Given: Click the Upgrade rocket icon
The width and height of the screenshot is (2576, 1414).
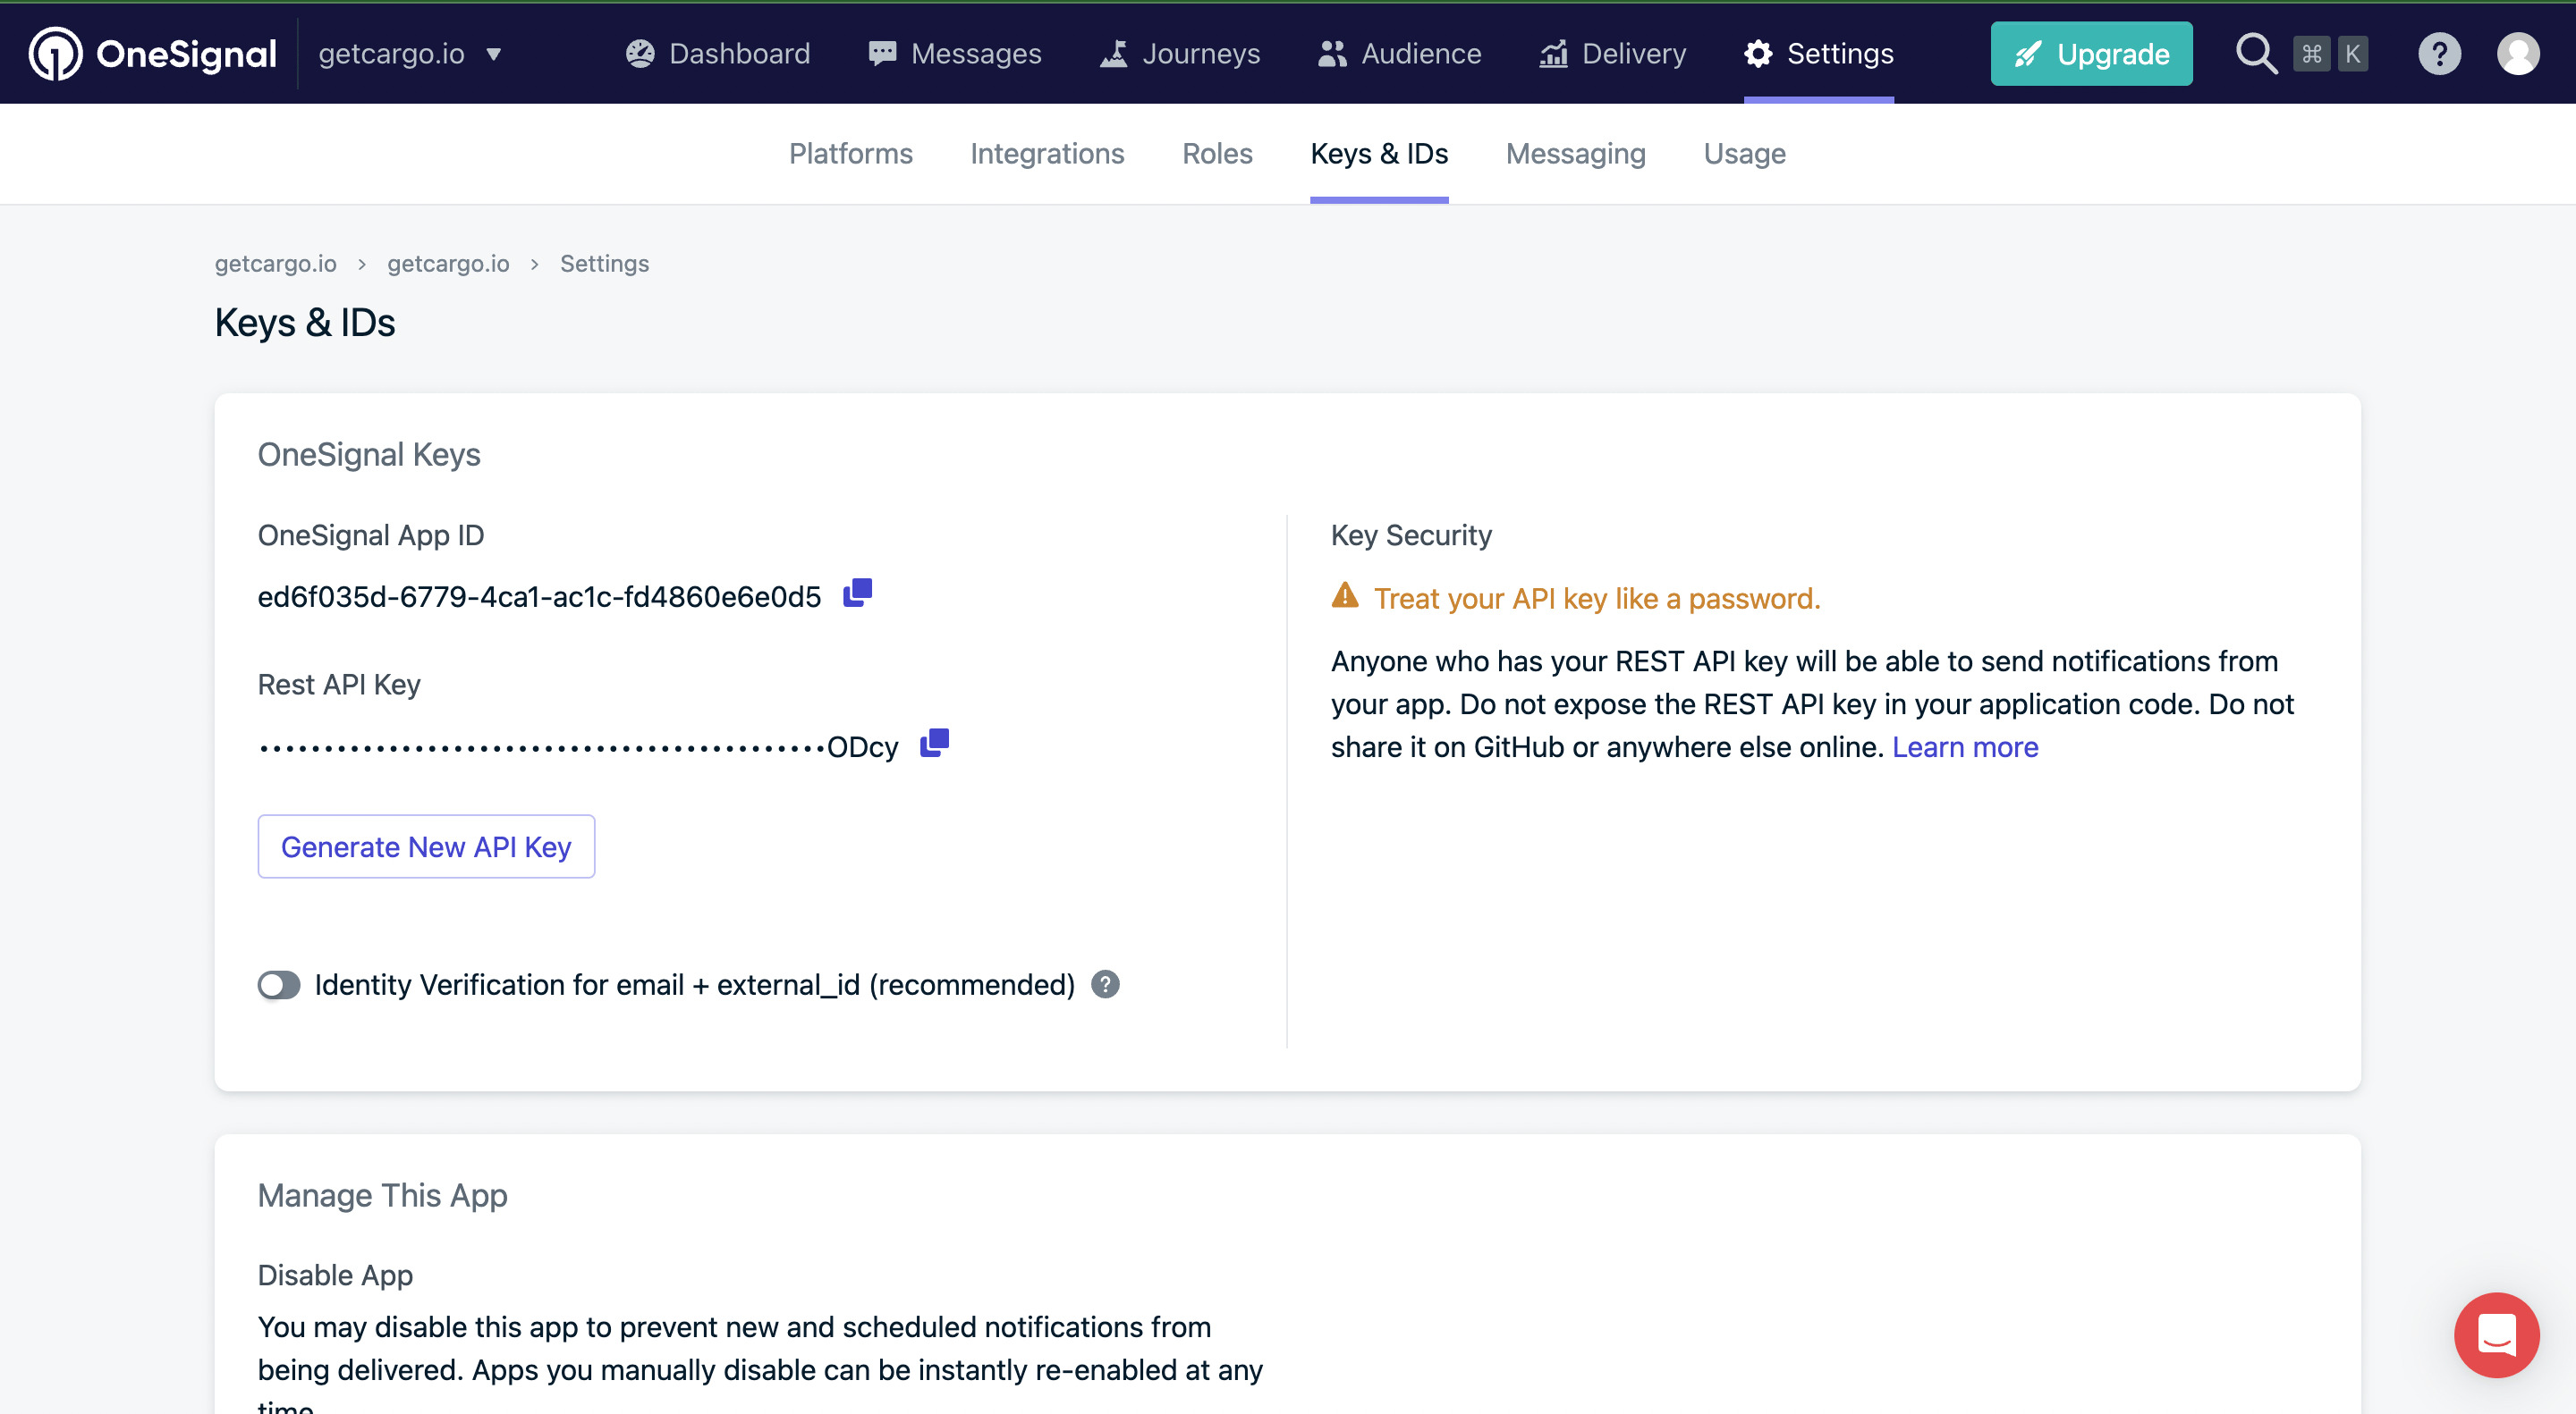Looking at the screenshot, I should (x=2027, y=54).
